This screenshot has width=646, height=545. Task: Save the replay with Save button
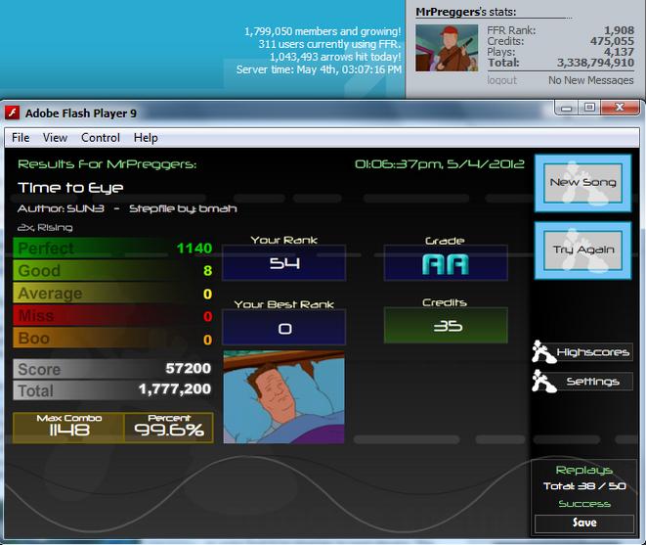pos(584,523)
